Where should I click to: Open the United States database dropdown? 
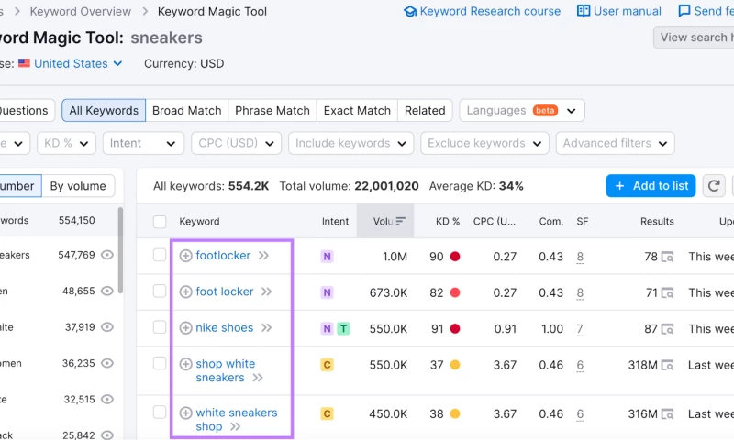click(71, 63)
